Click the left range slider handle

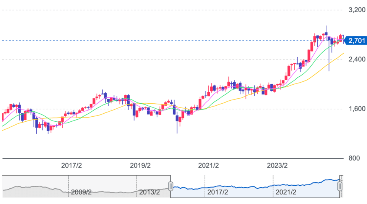(171, 186)
